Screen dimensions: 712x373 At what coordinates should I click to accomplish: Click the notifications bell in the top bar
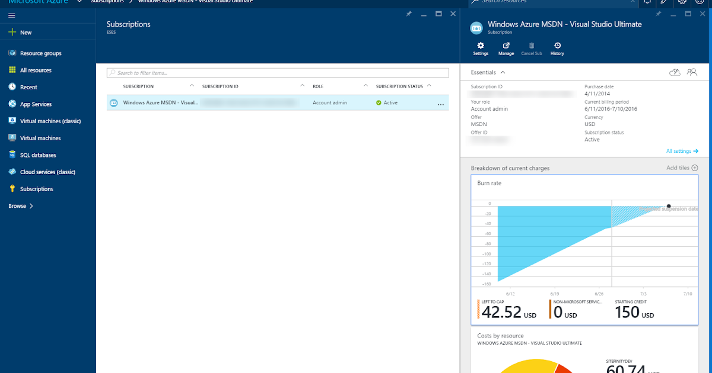(646, 3)
